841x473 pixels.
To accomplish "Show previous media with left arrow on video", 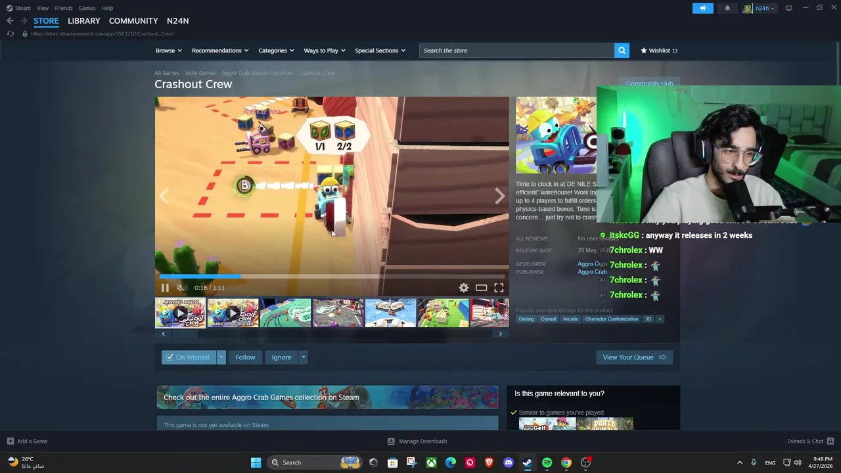I will click(x=164, y=196).
